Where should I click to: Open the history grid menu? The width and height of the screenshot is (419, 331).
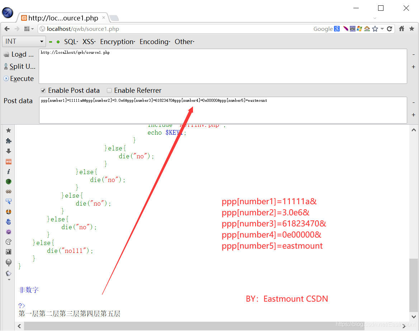[x=29, y=29]
